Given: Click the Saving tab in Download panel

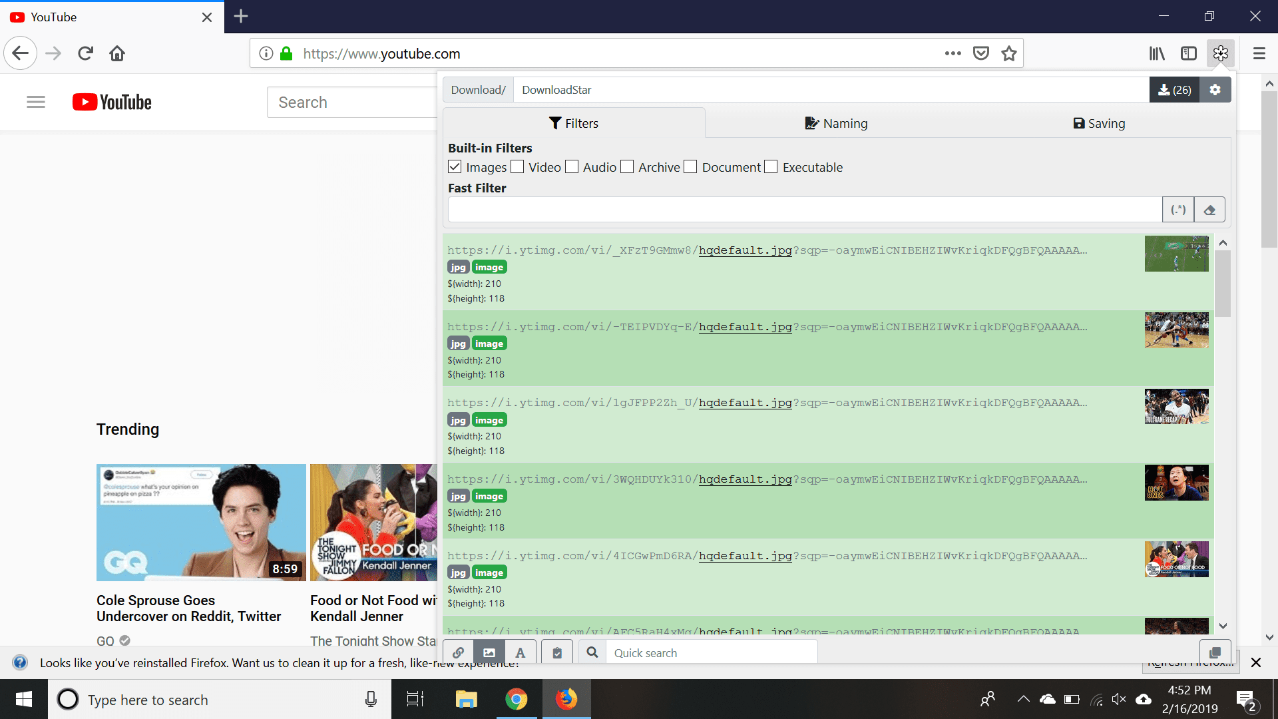Looking at the screenshot, I should (1098, 123).
